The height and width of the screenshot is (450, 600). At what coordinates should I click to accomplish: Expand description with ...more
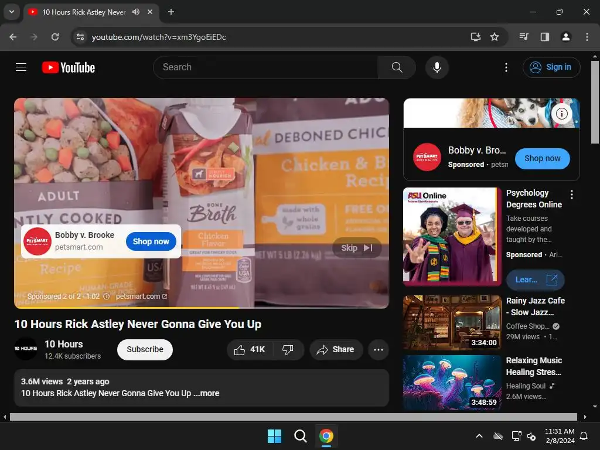coord(207,393)
